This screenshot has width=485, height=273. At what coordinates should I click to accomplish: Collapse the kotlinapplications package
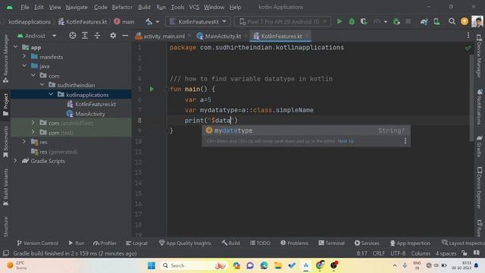[51, 94]
